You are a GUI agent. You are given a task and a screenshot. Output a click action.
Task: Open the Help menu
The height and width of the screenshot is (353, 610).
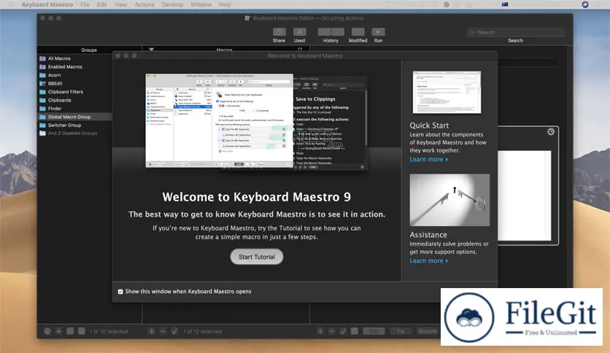click(225, 4)
